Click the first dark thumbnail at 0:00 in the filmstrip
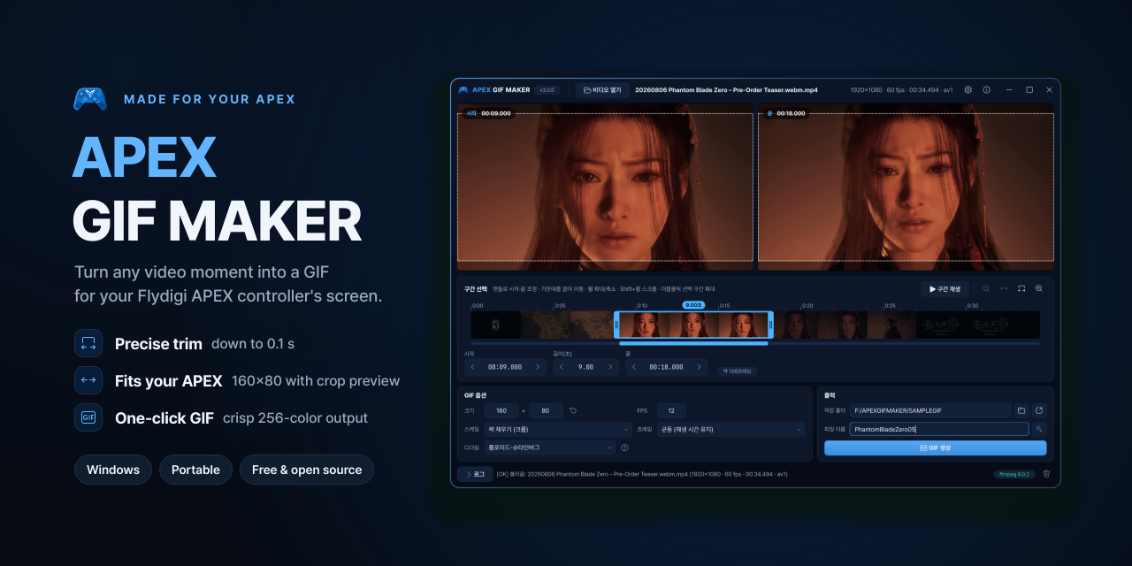Image resolution: width=1132 pixels, height=566 pixels. 495,325
